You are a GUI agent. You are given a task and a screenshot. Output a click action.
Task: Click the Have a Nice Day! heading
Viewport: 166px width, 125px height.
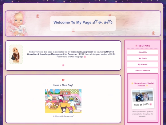[x=63, y=85]
